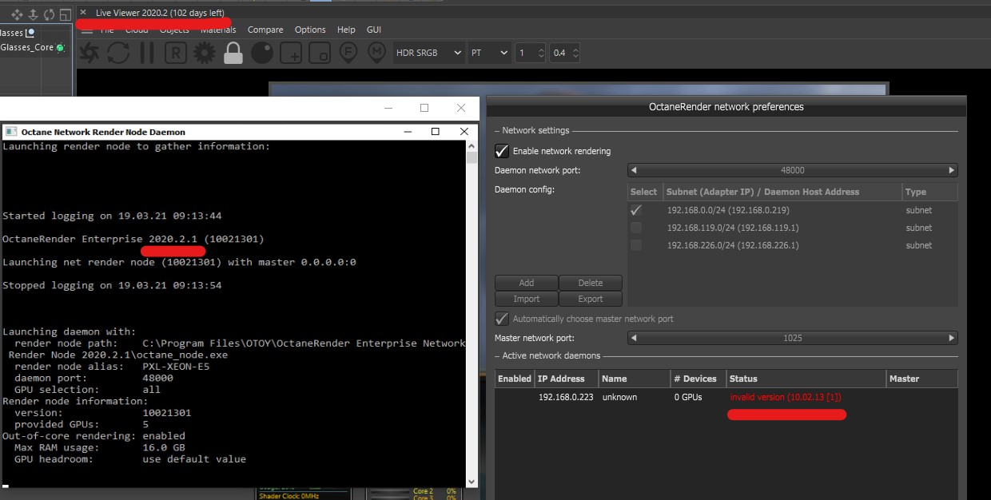Click the vertical dolly arrow icon in the top-left panel

point(34,14)
